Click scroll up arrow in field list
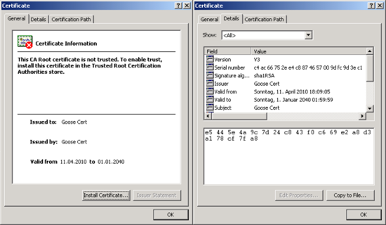386x225 pixels. point(369,51)
